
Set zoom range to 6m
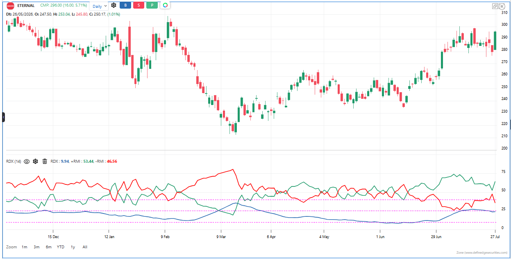[49, 247]
